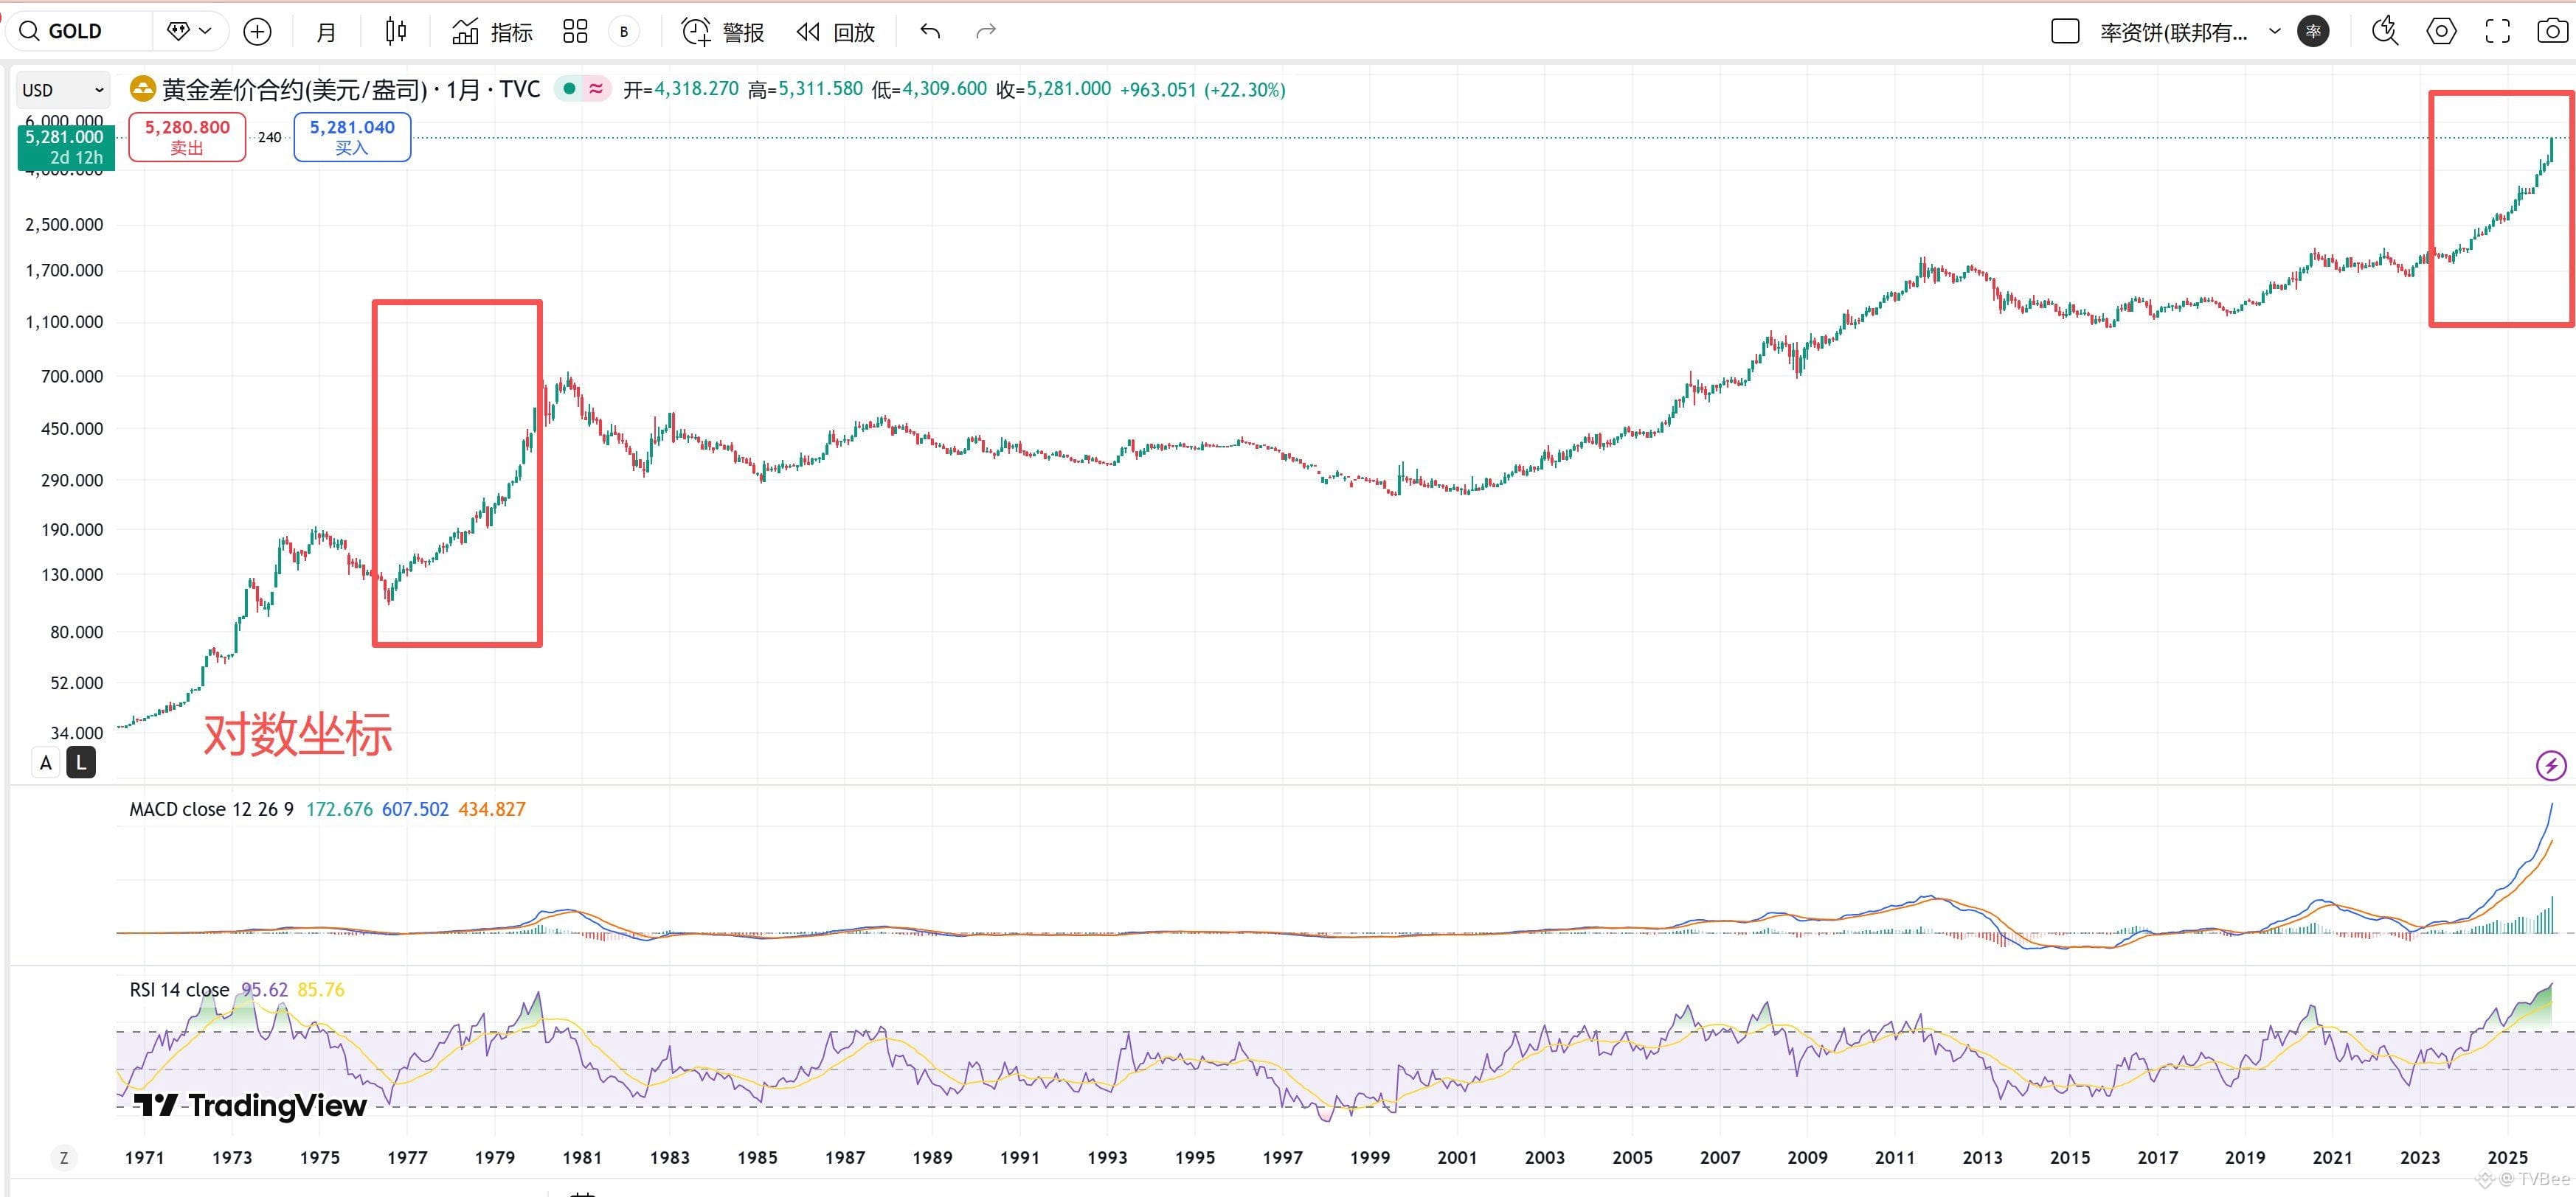Open quick search lightning icon
2576x1197 pixels.
[x=2385, y=32]
